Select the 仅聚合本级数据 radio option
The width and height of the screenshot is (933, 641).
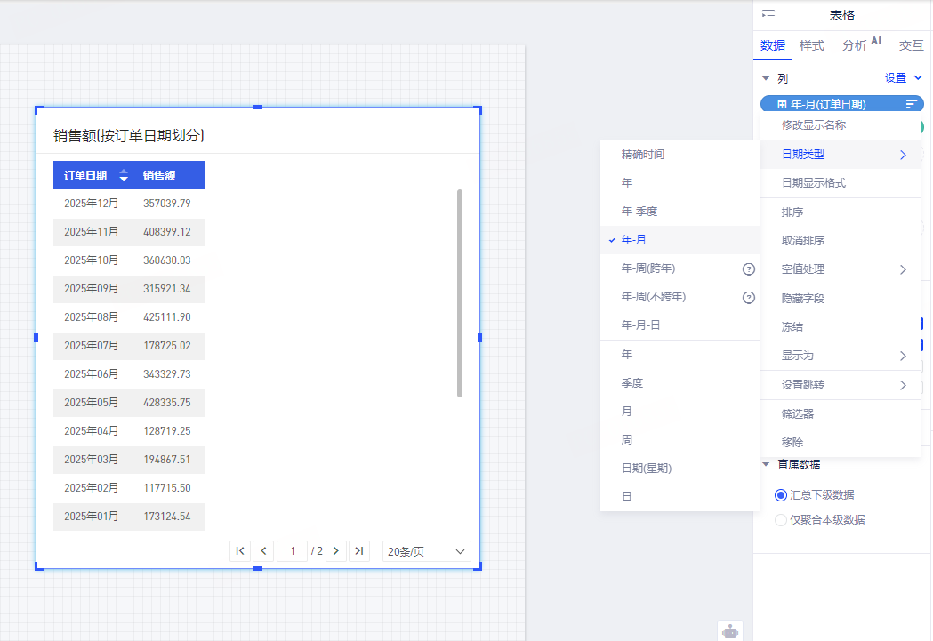point(781,520)
